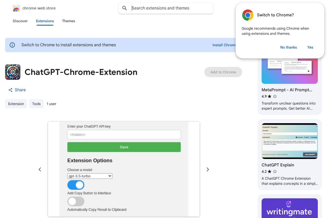
Task: Toggle off Add Copy Button to Interface
Action: (76, 185)
